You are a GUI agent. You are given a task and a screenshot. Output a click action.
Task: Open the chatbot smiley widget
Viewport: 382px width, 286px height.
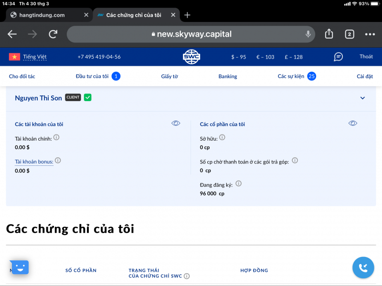coord(20,267)
